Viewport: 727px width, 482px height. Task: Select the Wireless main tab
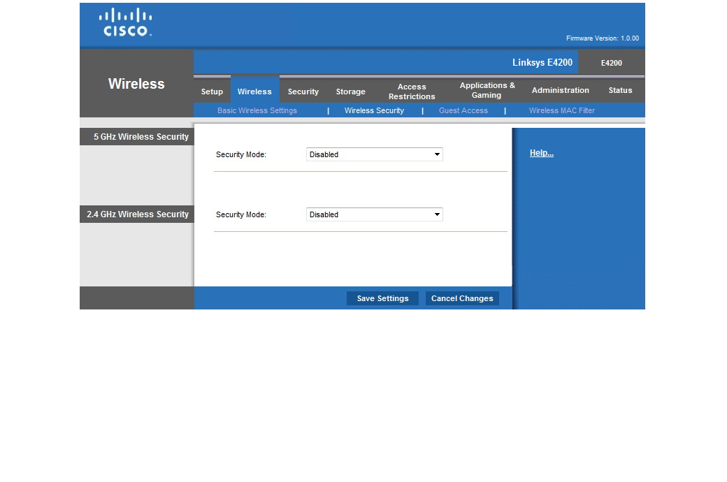click(254, 92)
